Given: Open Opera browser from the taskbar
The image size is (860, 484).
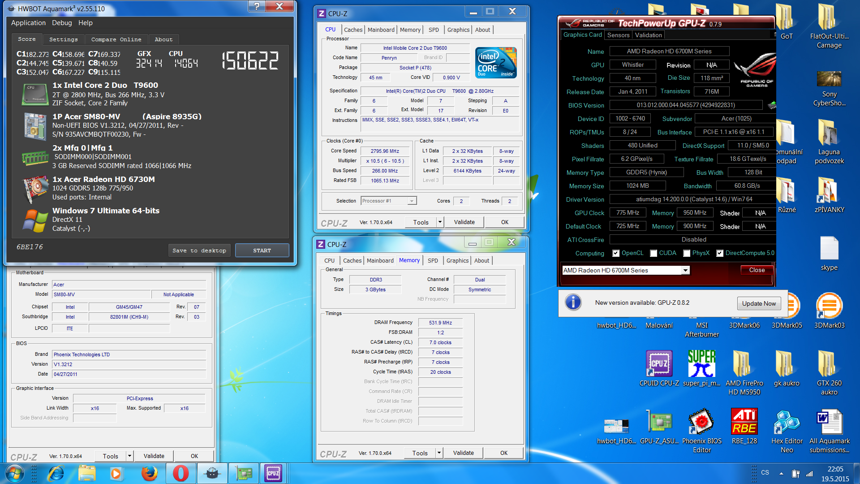Looking at the screenshot, I should click(181, 473).
